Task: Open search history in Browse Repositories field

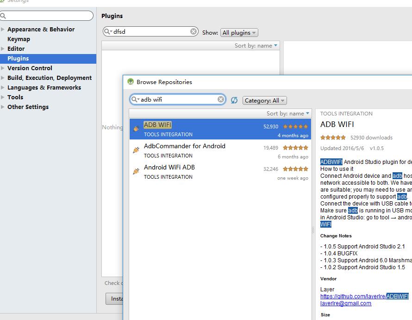Action: pos(135,99)
